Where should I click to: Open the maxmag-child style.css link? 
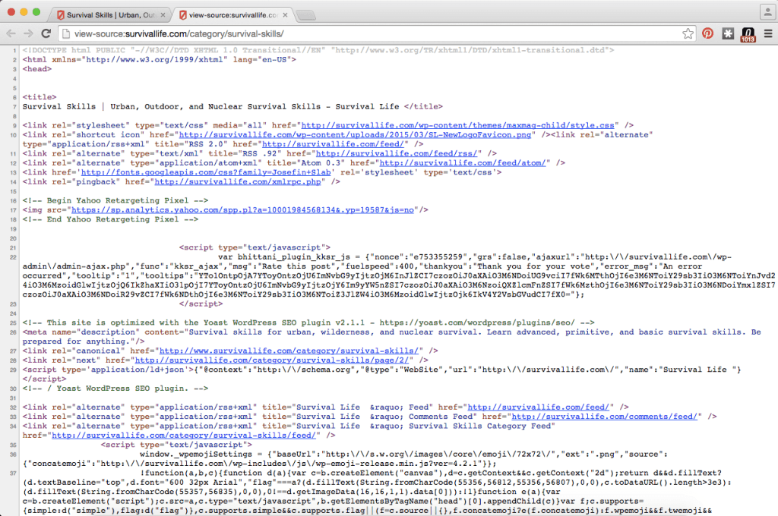[457, 125]
